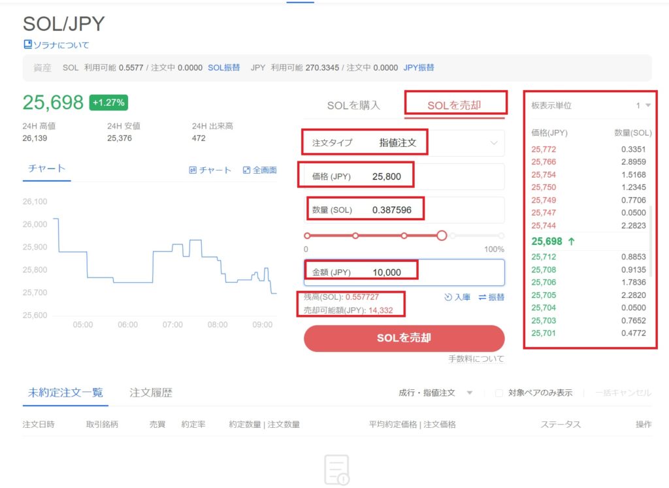669x488 pixels.
Task: Select bid price 25,708 in order book
Action: 544,270
